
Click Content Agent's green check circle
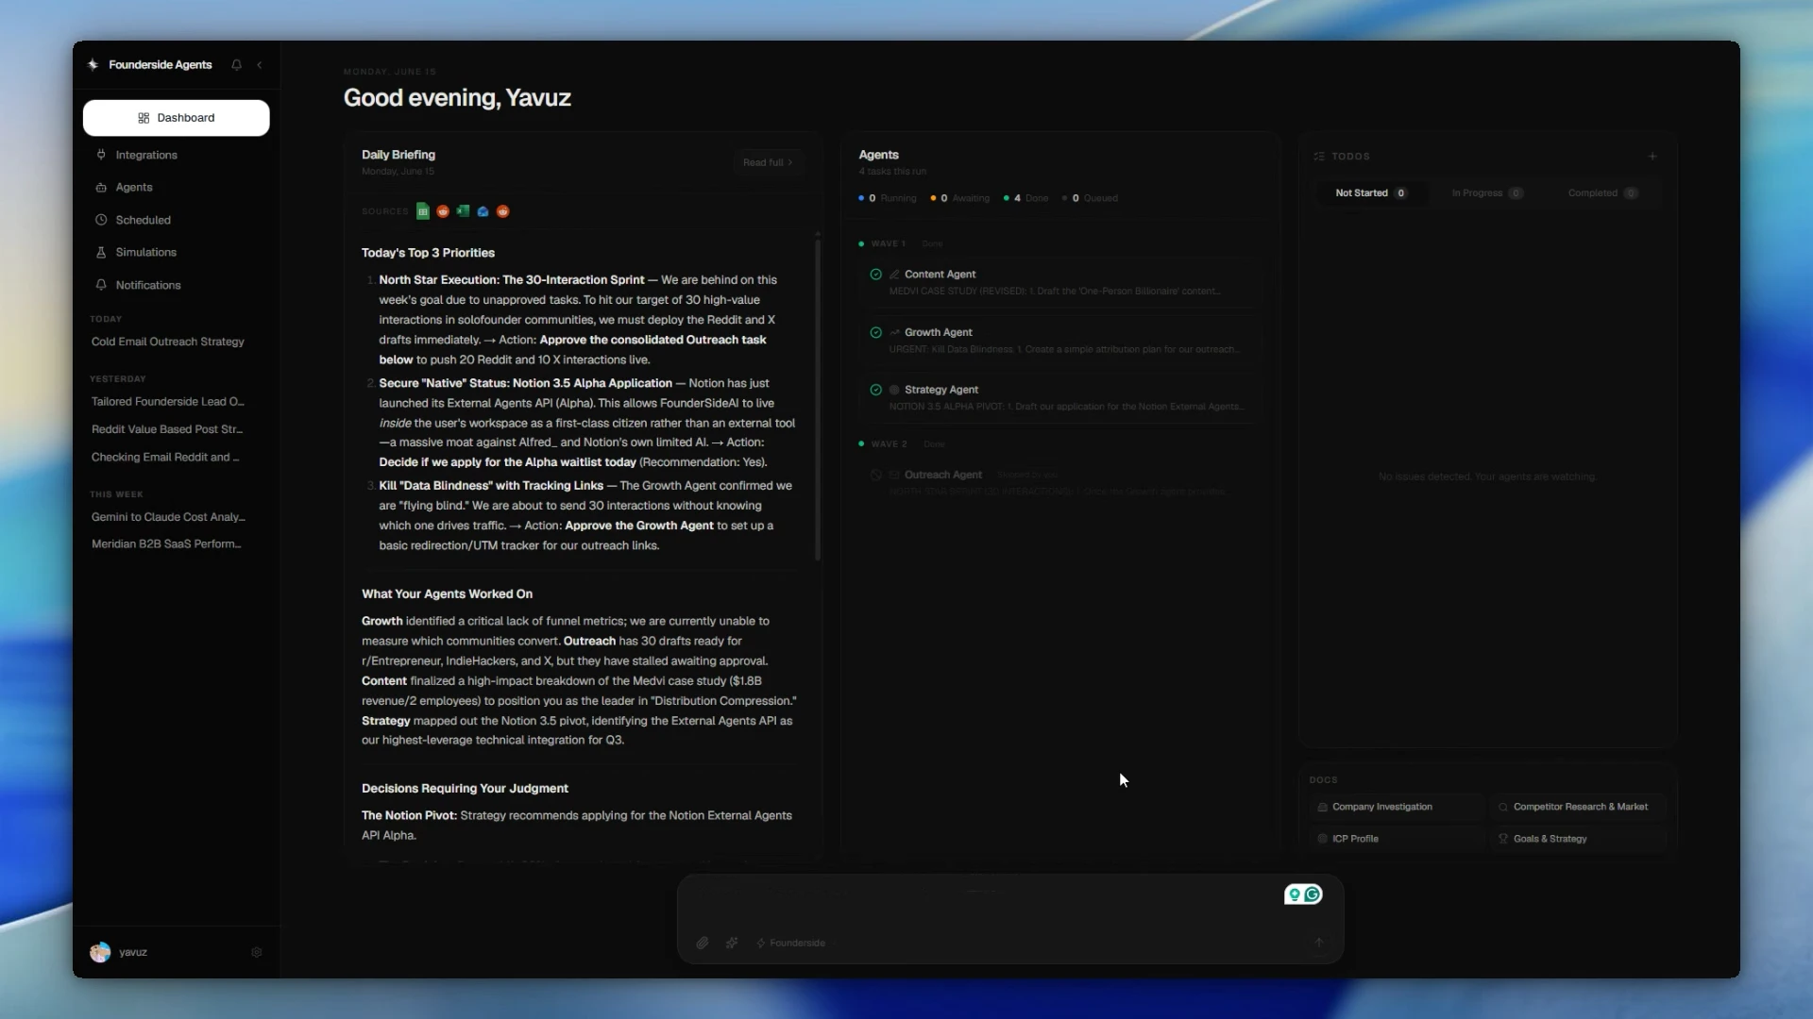pyautogui.click(x=876, y=275)
